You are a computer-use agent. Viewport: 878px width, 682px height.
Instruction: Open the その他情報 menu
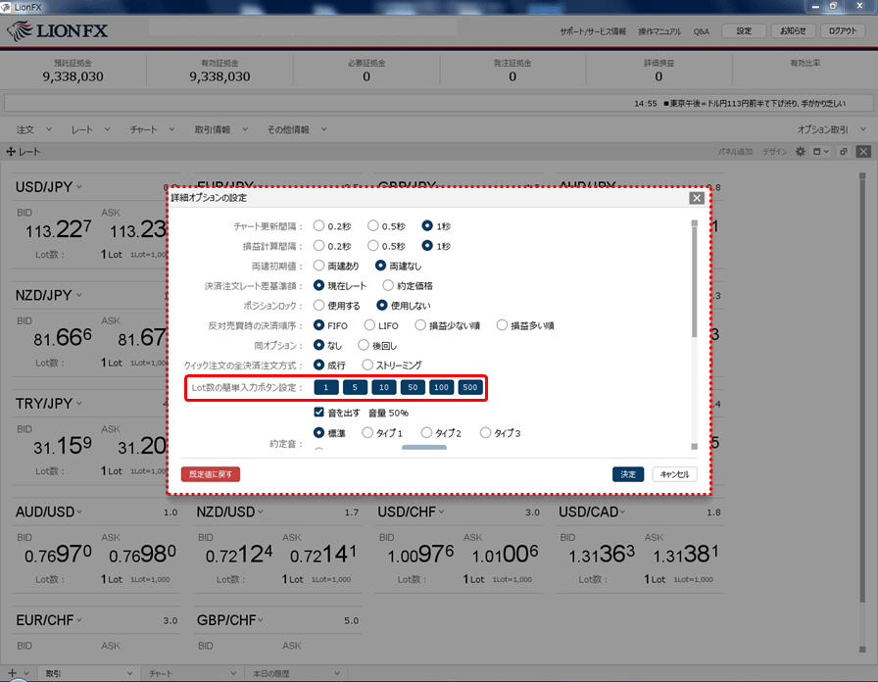pos(297,130)
